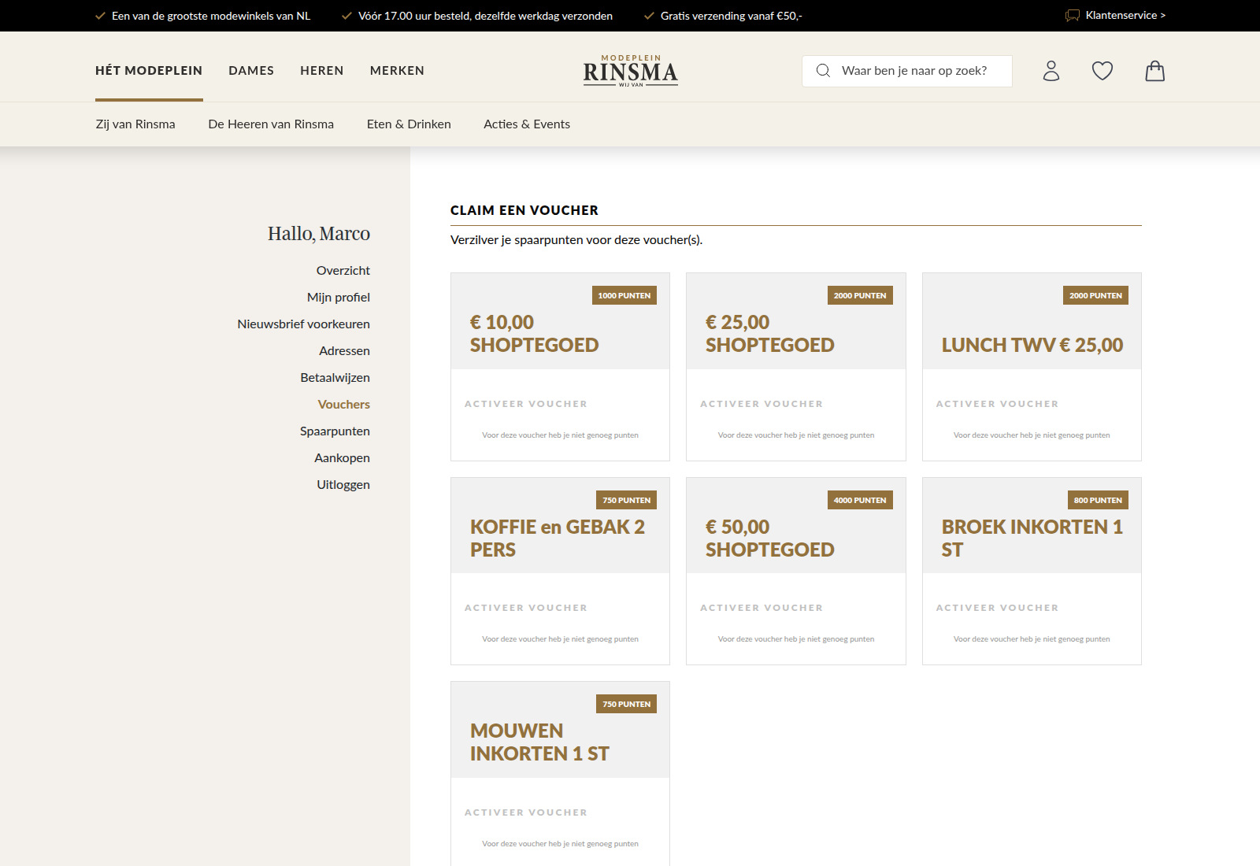Viewport: 1260px width, 866px height.
Task: Click the Modeplein Rinsma logo
Action: (630, 71)
